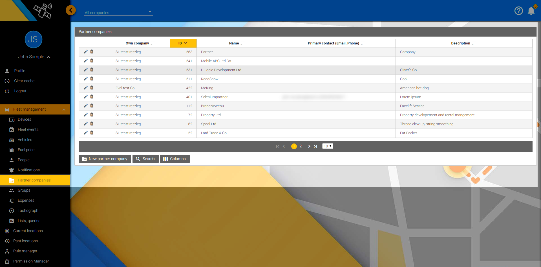
Task: Go to last page of table
Action: point(316,146)
